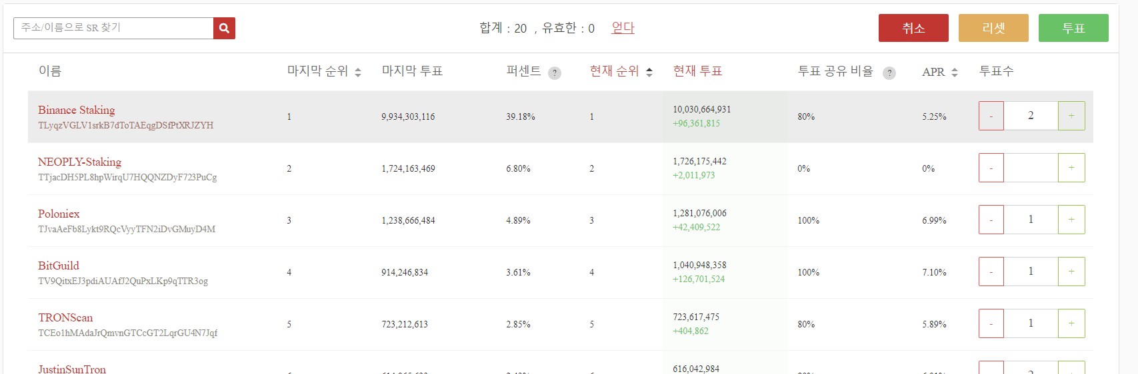Click the 5.25% APR cell
The width and height of the screenshot is (1138, 374).
pyautogui.click(x=934, y=116)
